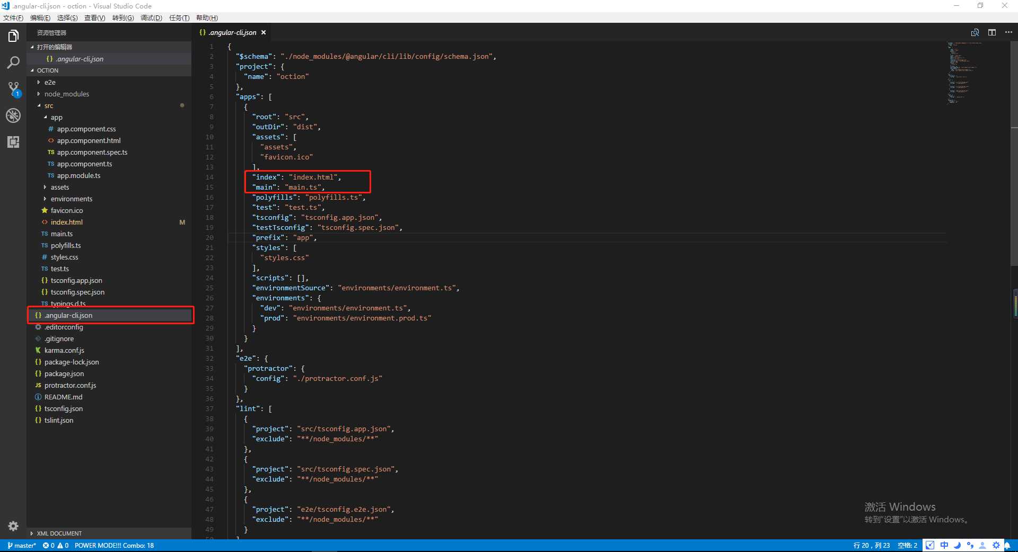Collapse the OCTION folder section

click(x=109, y=70)
